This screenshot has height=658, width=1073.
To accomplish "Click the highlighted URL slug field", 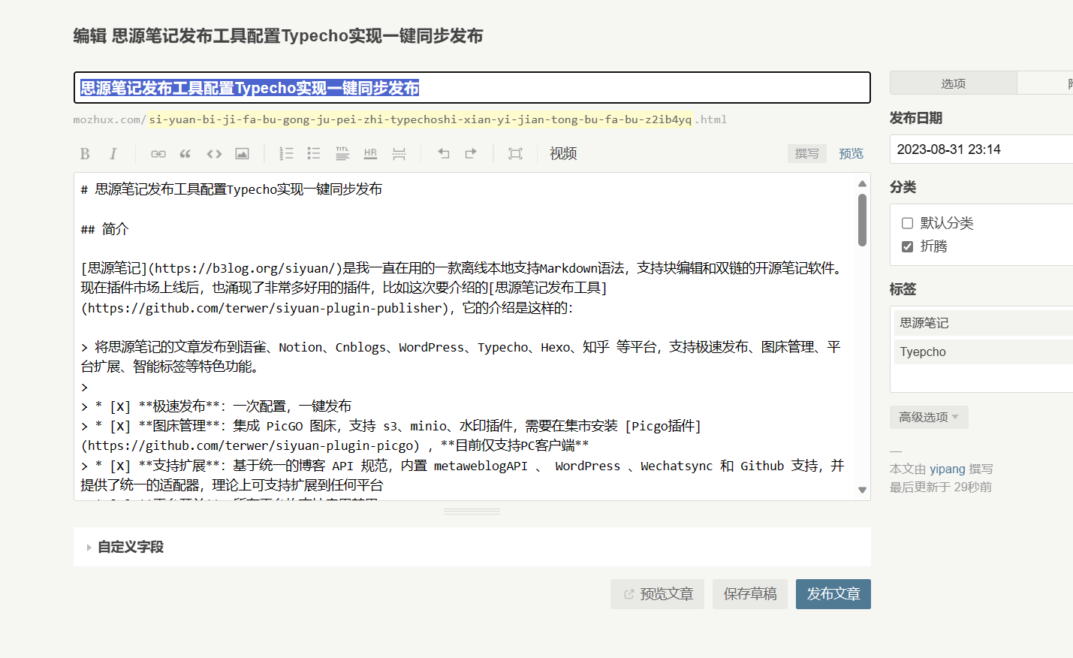I will [x=420, y=119].
